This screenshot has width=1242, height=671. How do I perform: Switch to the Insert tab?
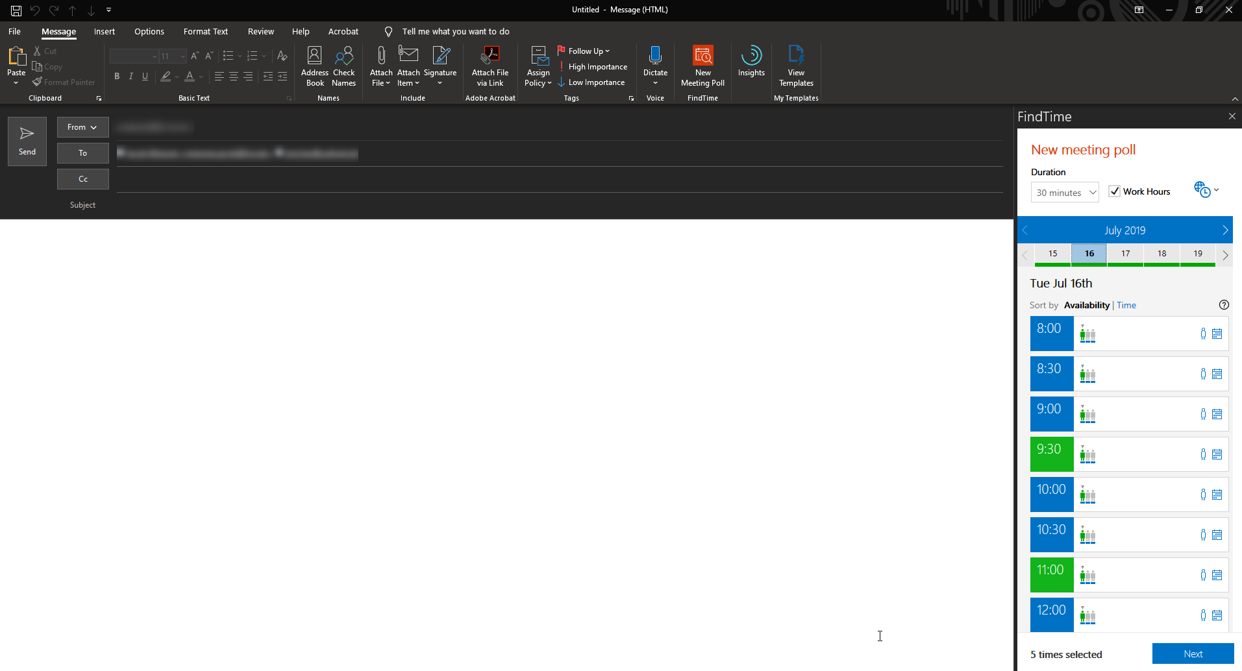tap(105, 31)
